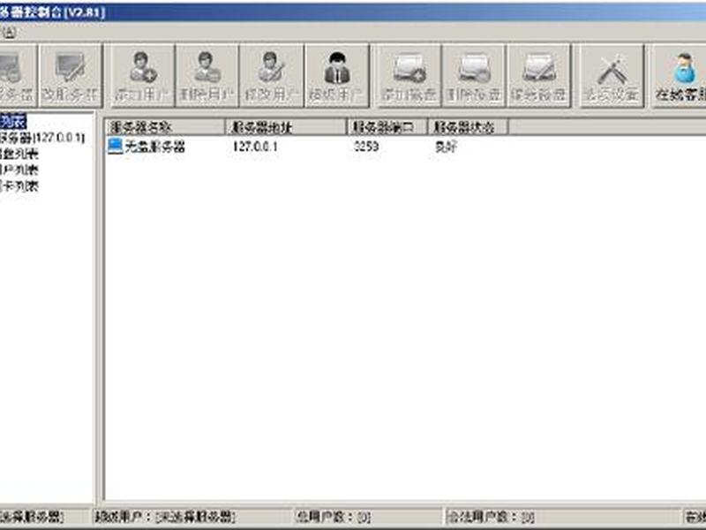Click the 删除磁盘 delete disk toolbar icon

(x=474, y=76)
